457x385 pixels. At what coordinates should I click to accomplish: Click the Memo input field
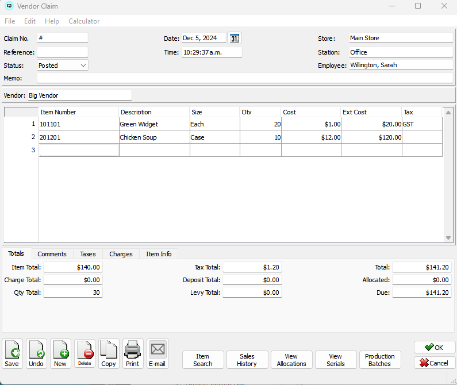[245, 78]
